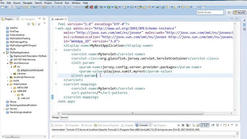Select the Java EE perspective button

240,13
